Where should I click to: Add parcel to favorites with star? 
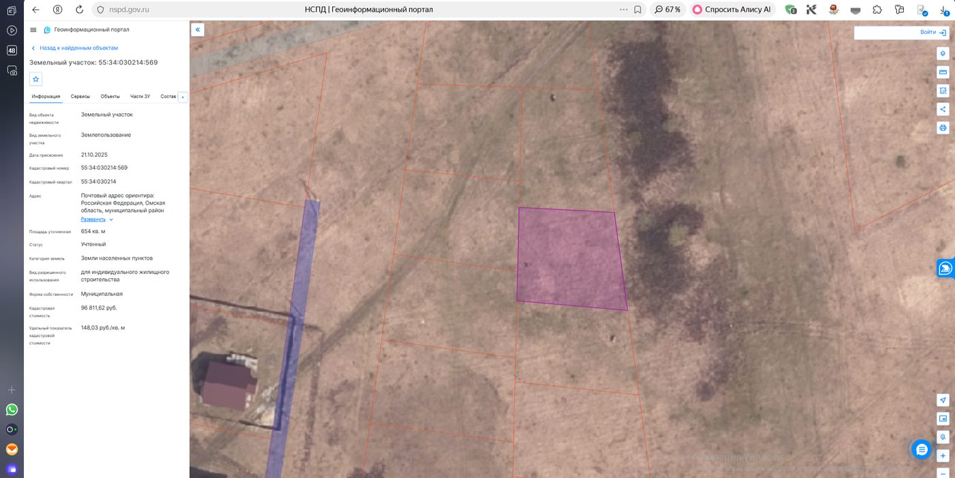pyautogui.click(x=36, y=79)
